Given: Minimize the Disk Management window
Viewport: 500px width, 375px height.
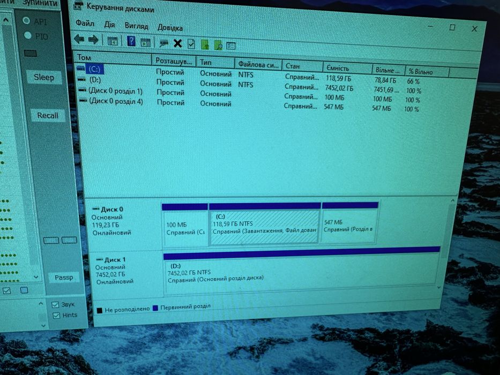Looking at the screenshot, I should coord(430,26).
